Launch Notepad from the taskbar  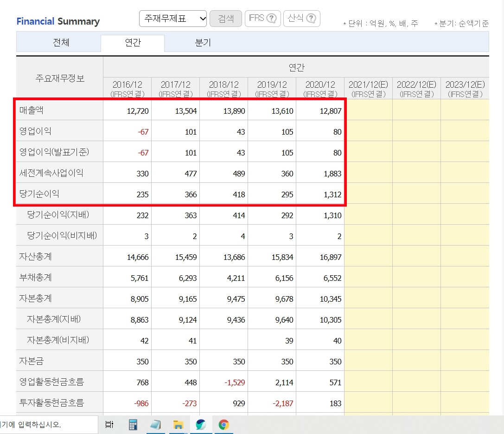point(156,424)
